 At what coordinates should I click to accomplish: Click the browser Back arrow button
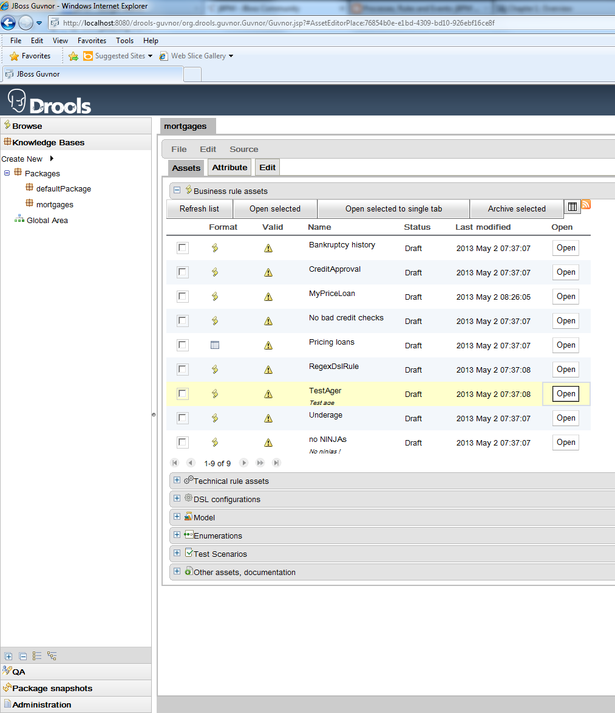[x=8, y=23]
